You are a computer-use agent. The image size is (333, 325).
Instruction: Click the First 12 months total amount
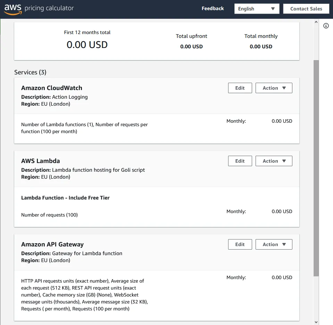[87, 44]
